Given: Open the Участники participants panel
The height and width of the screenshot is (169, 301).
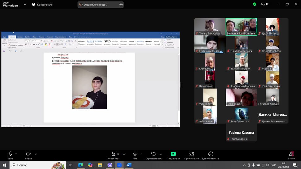Looking at the screenshot, I should point(113,155).
